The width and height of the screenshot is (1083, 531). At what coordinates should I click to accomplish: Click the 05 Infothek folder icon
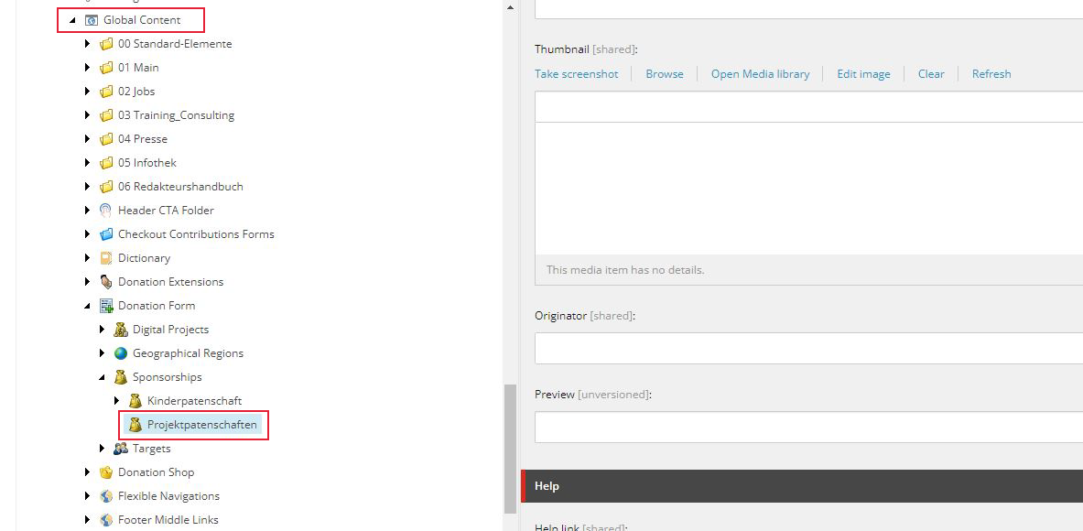(x=105, y=163)
